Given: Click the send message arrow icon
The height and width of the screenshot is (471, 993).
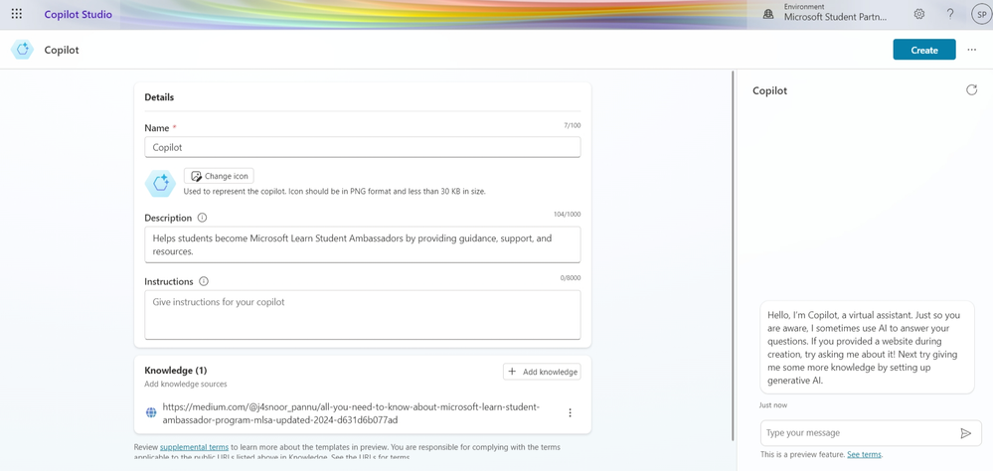Looking at the screenshot, I should 966,433.
